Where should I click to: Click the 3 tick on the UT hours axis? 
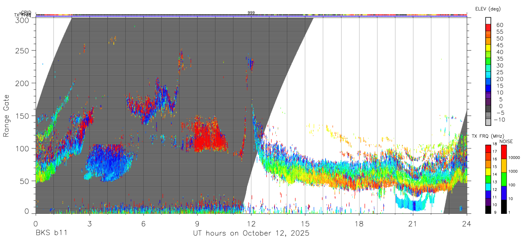(89, 223)
